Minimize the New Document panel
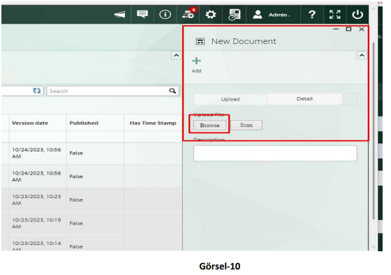This screenshot has height=275, width=391. [336, 29]
